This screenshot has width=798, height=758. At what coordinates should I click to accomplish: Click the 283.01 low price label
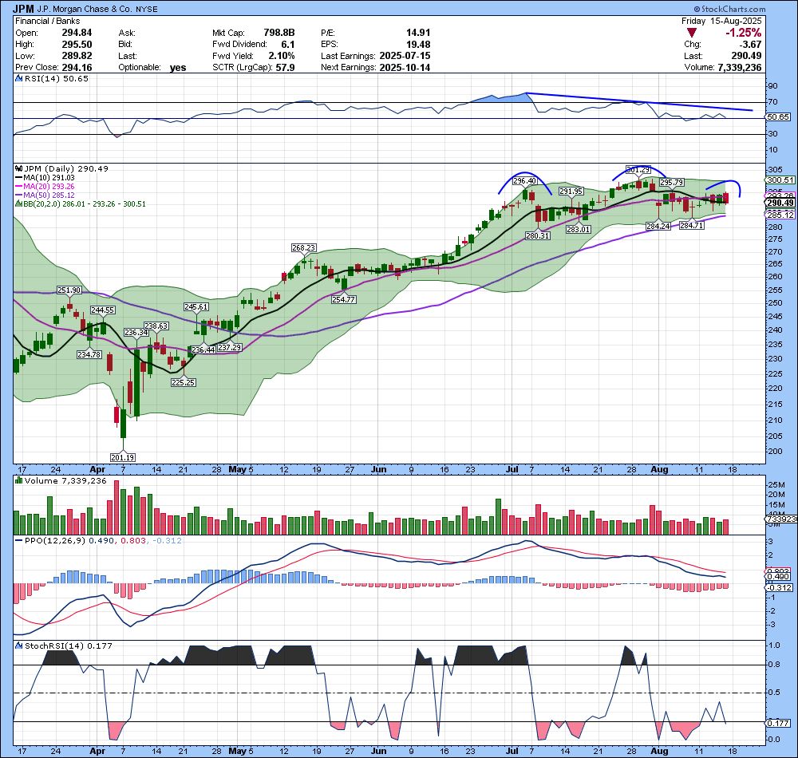579,230
